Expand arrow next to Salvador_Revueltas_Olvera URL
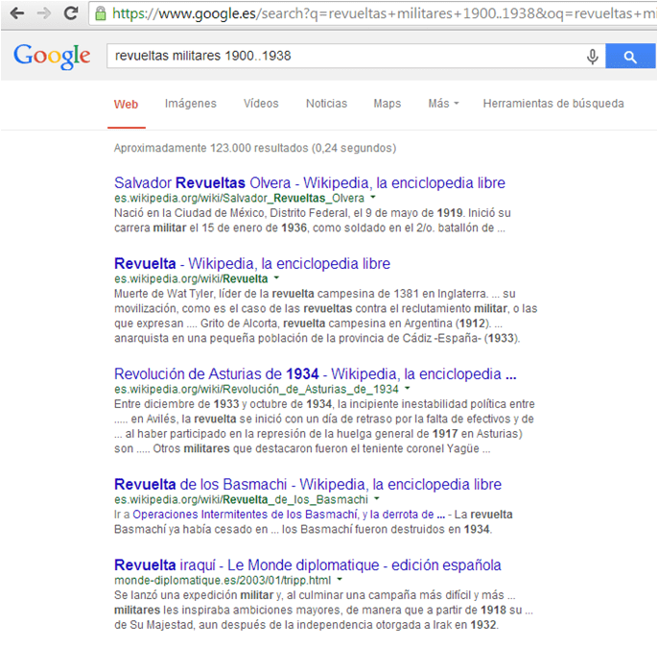658x648 pixels. click(373, 197)
